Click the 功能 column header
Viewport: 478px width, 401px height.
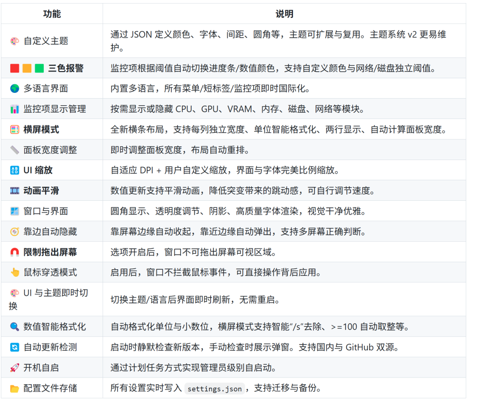(52, 14)
